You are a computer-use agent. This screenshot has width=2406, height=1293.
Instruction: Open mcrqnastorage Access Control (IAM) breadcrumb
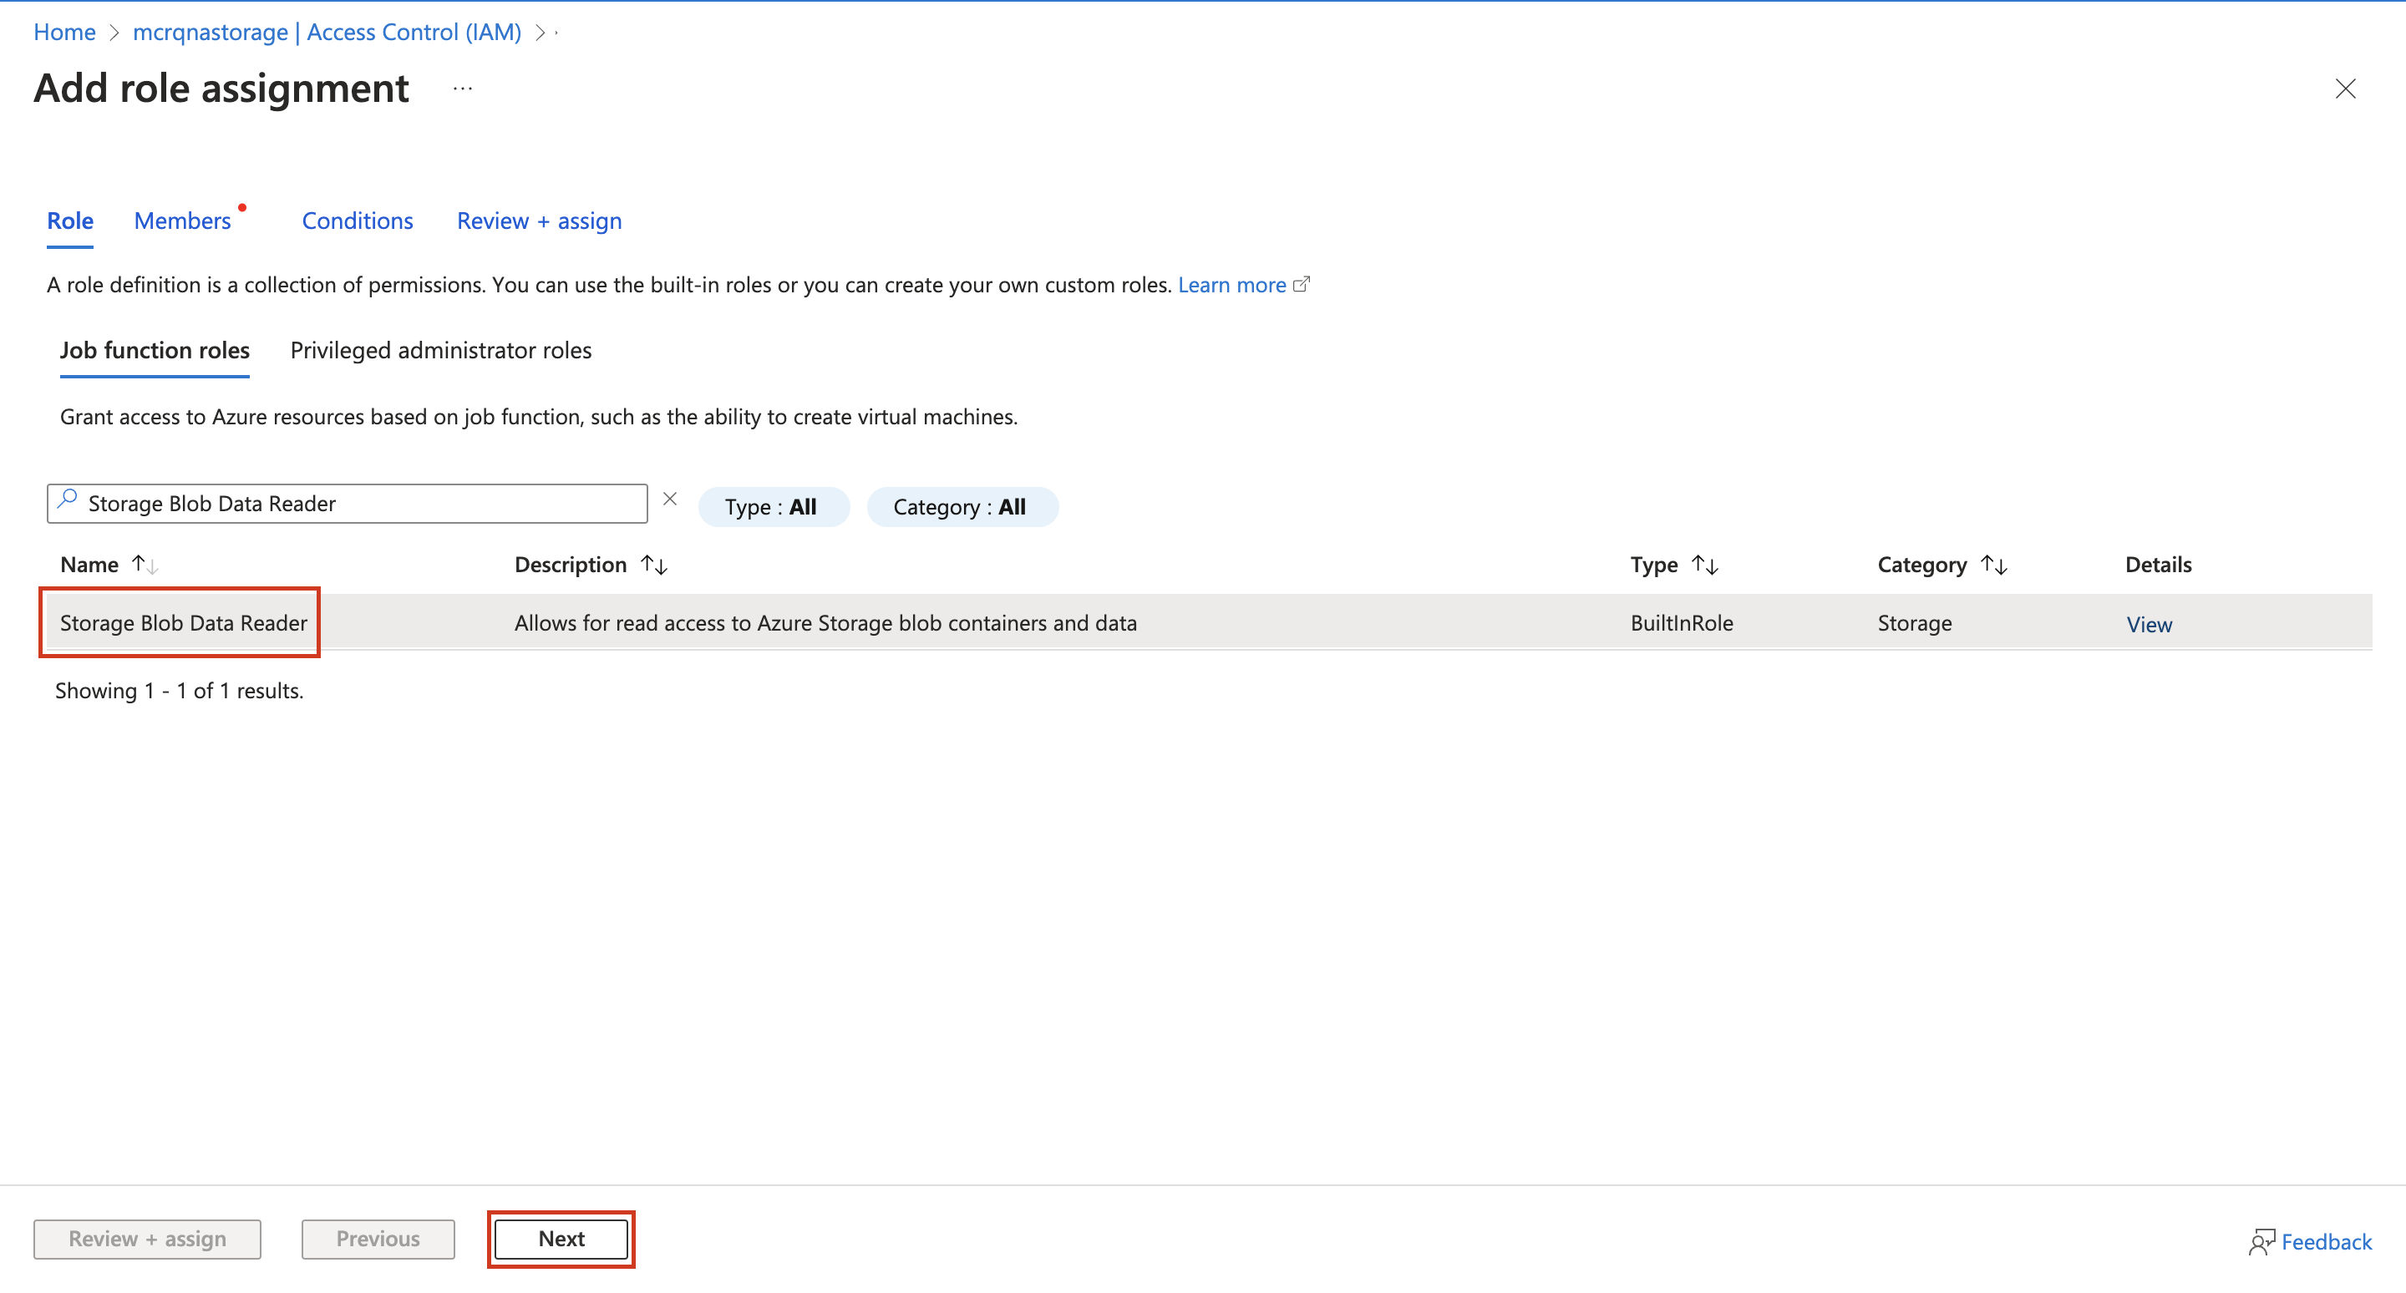coord(327,32)
